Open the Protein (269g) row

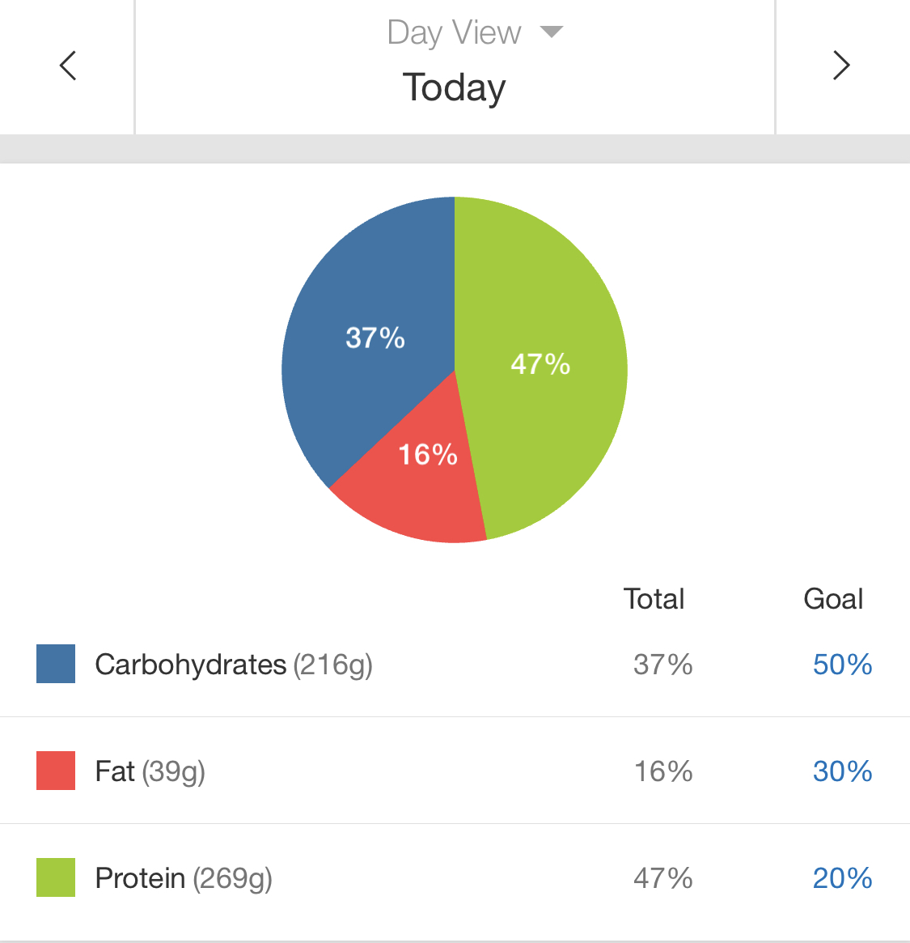(x=184, y=878)
